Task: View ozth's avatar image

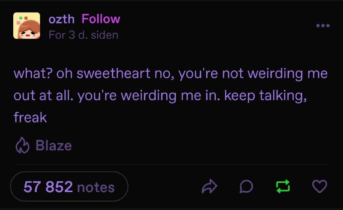Action: (x=27, y=26)
